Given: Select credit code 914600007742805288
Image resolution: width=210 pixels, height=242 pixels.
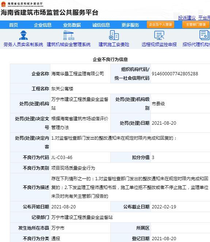Looking at the screenshot, I should click(x=175, y=73).
